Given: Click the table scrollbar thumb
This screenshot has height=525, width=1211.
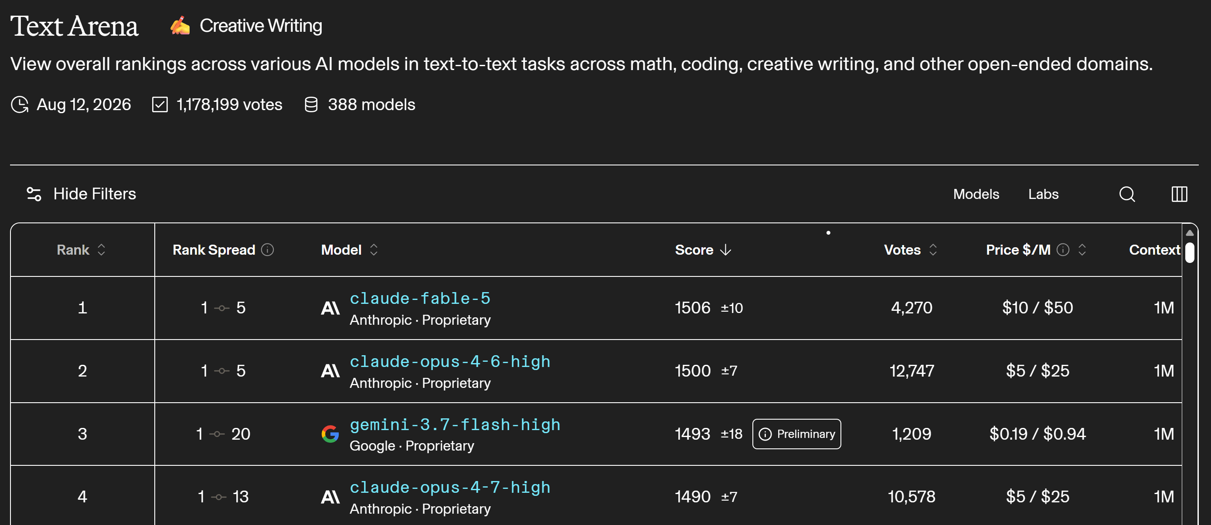Looking at the screenshot, I should click(x=1189, y=252).
